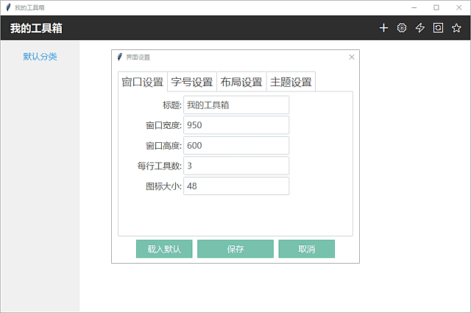Switch to the 字号设置 tab

[192, 82]
